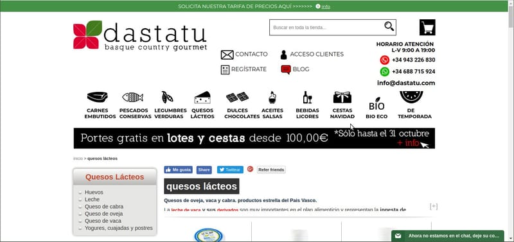The height and width of the screenshot is (242, 514).
Task: Click the search magnifier icon
Action: 389,26
